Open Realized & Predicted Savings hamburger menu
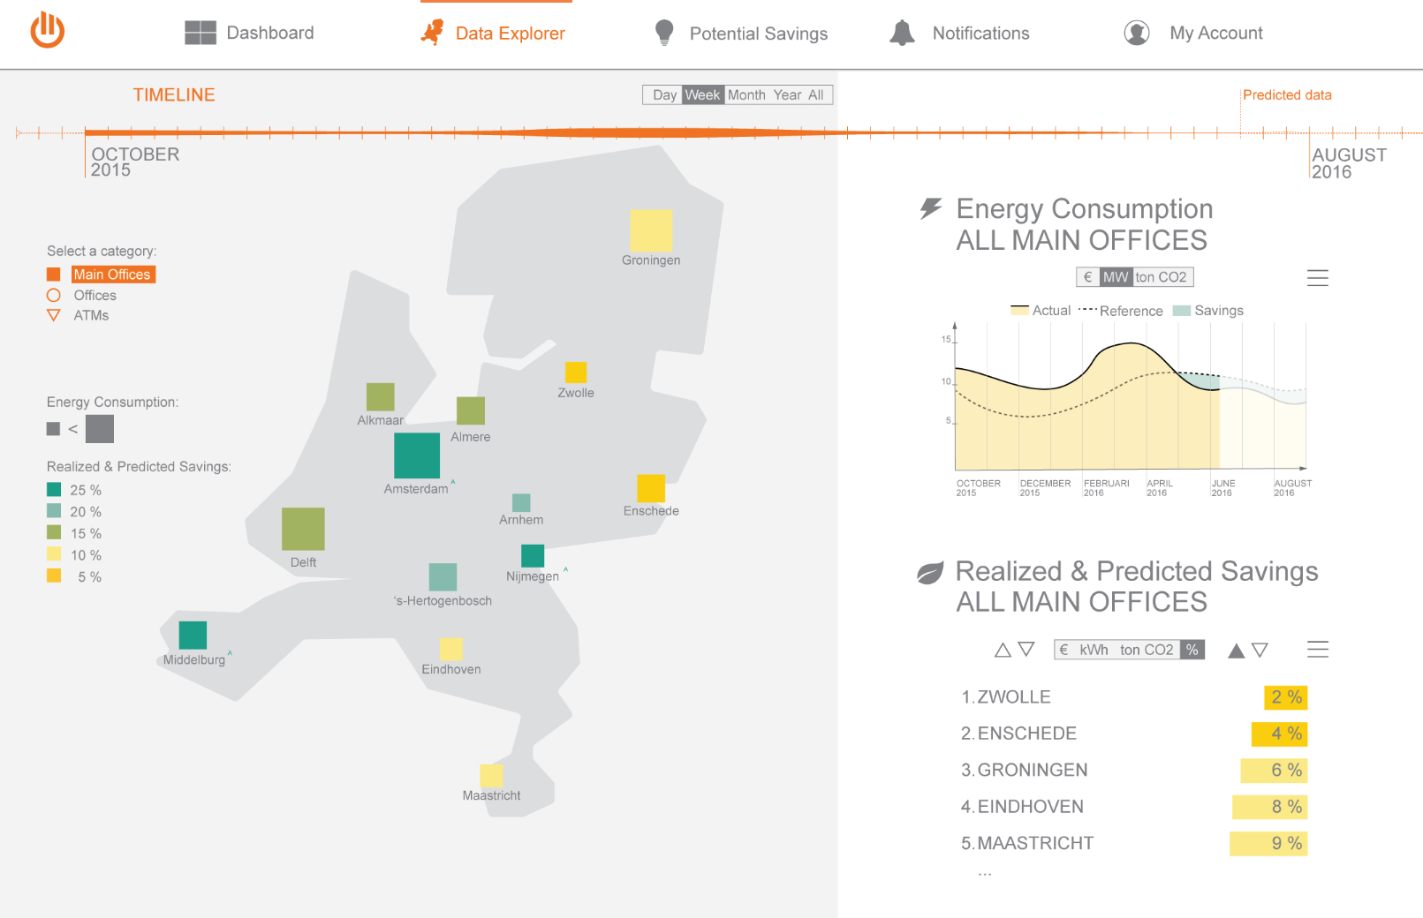This screenshot has height=918, width=1423. [1317, 650]
